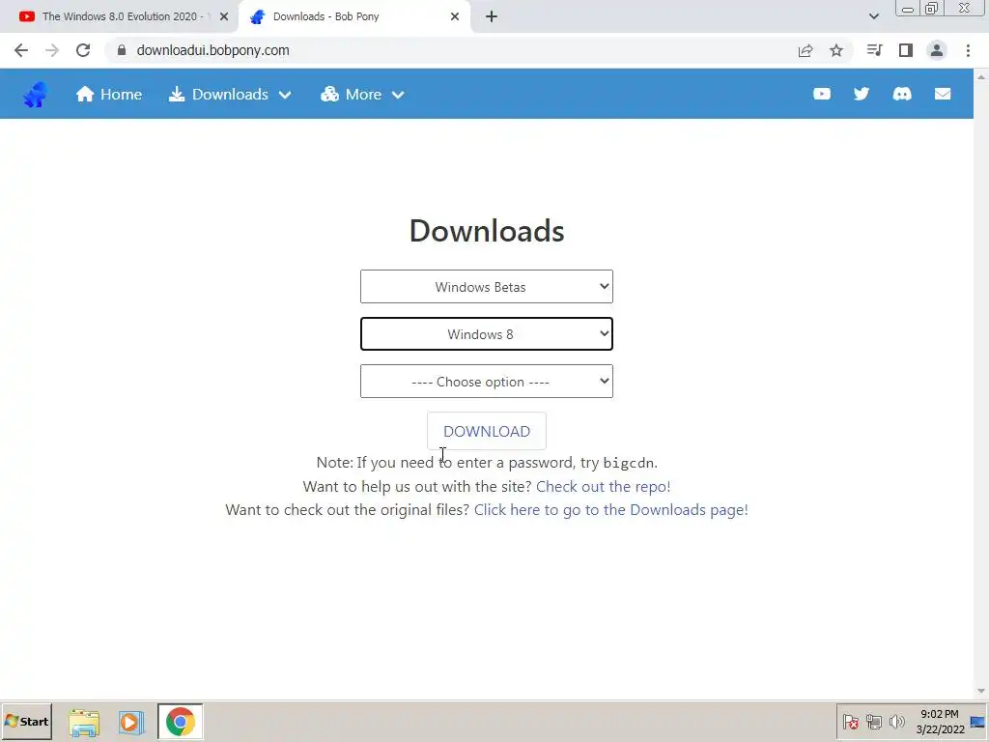Open the volume speaker icon in tray

pyautogui.click(x=896, y=721)
